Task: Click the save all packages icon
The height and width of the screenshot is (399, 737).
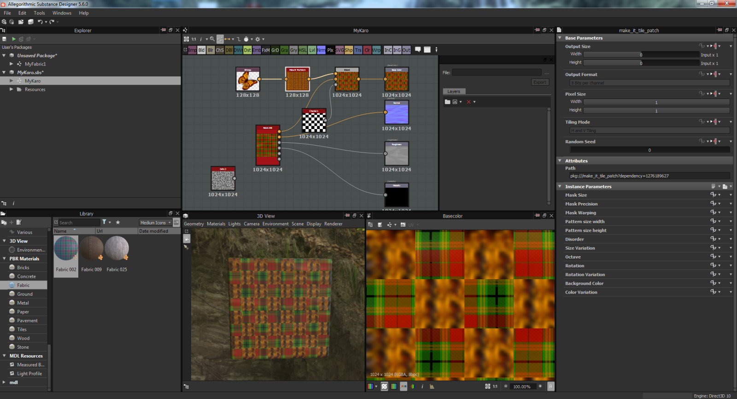Action: pyautogui.click(x=30, y=22)
